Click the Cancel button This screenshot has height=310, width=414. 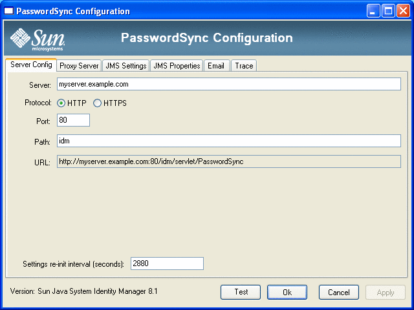pos(339,292)
